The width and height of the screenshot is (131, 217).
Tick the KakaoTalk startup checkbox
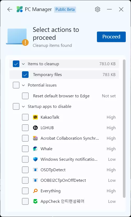click(25, 117)
